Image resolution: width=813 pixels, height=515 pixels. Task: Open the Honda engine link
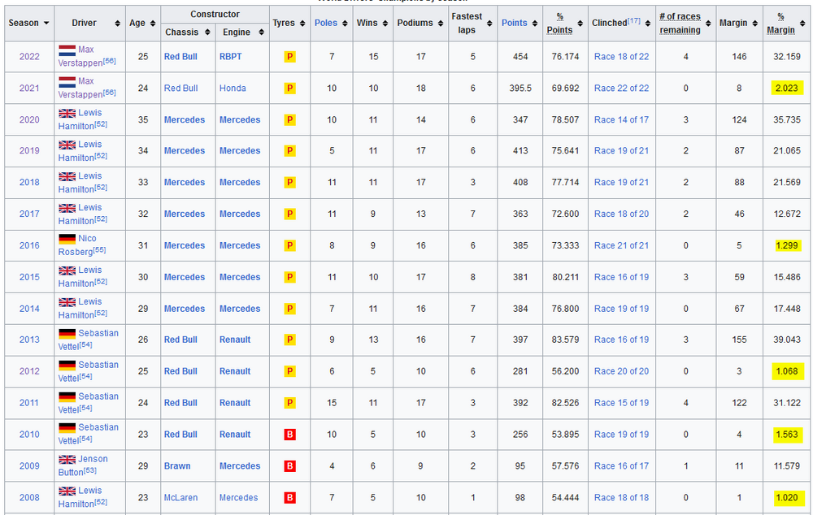point(233,89)
